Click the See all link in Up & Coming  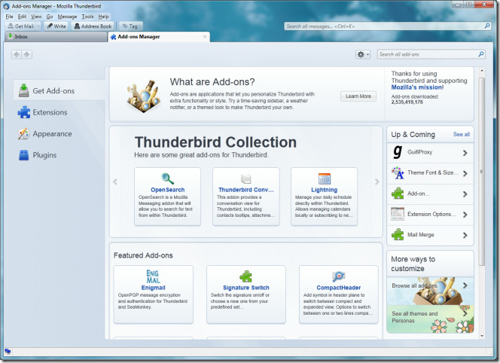pos(462,134)
